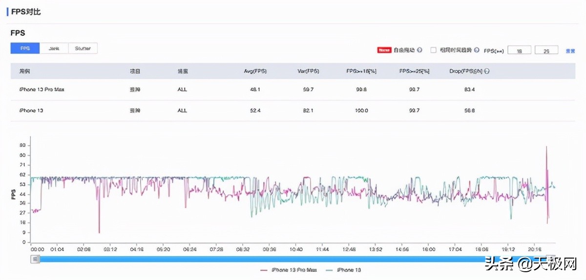Click the first FPS threshold field showing 18

coord(520,50)
